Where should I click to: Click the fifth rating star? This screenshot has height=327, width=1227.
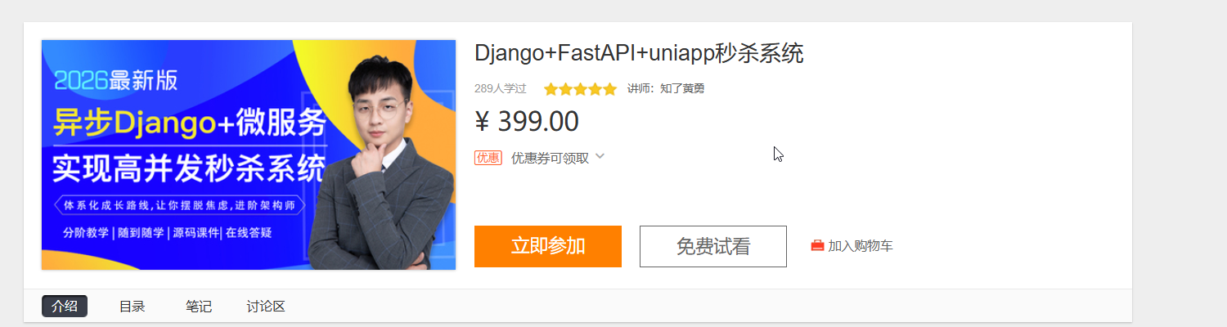click(610, 89)
